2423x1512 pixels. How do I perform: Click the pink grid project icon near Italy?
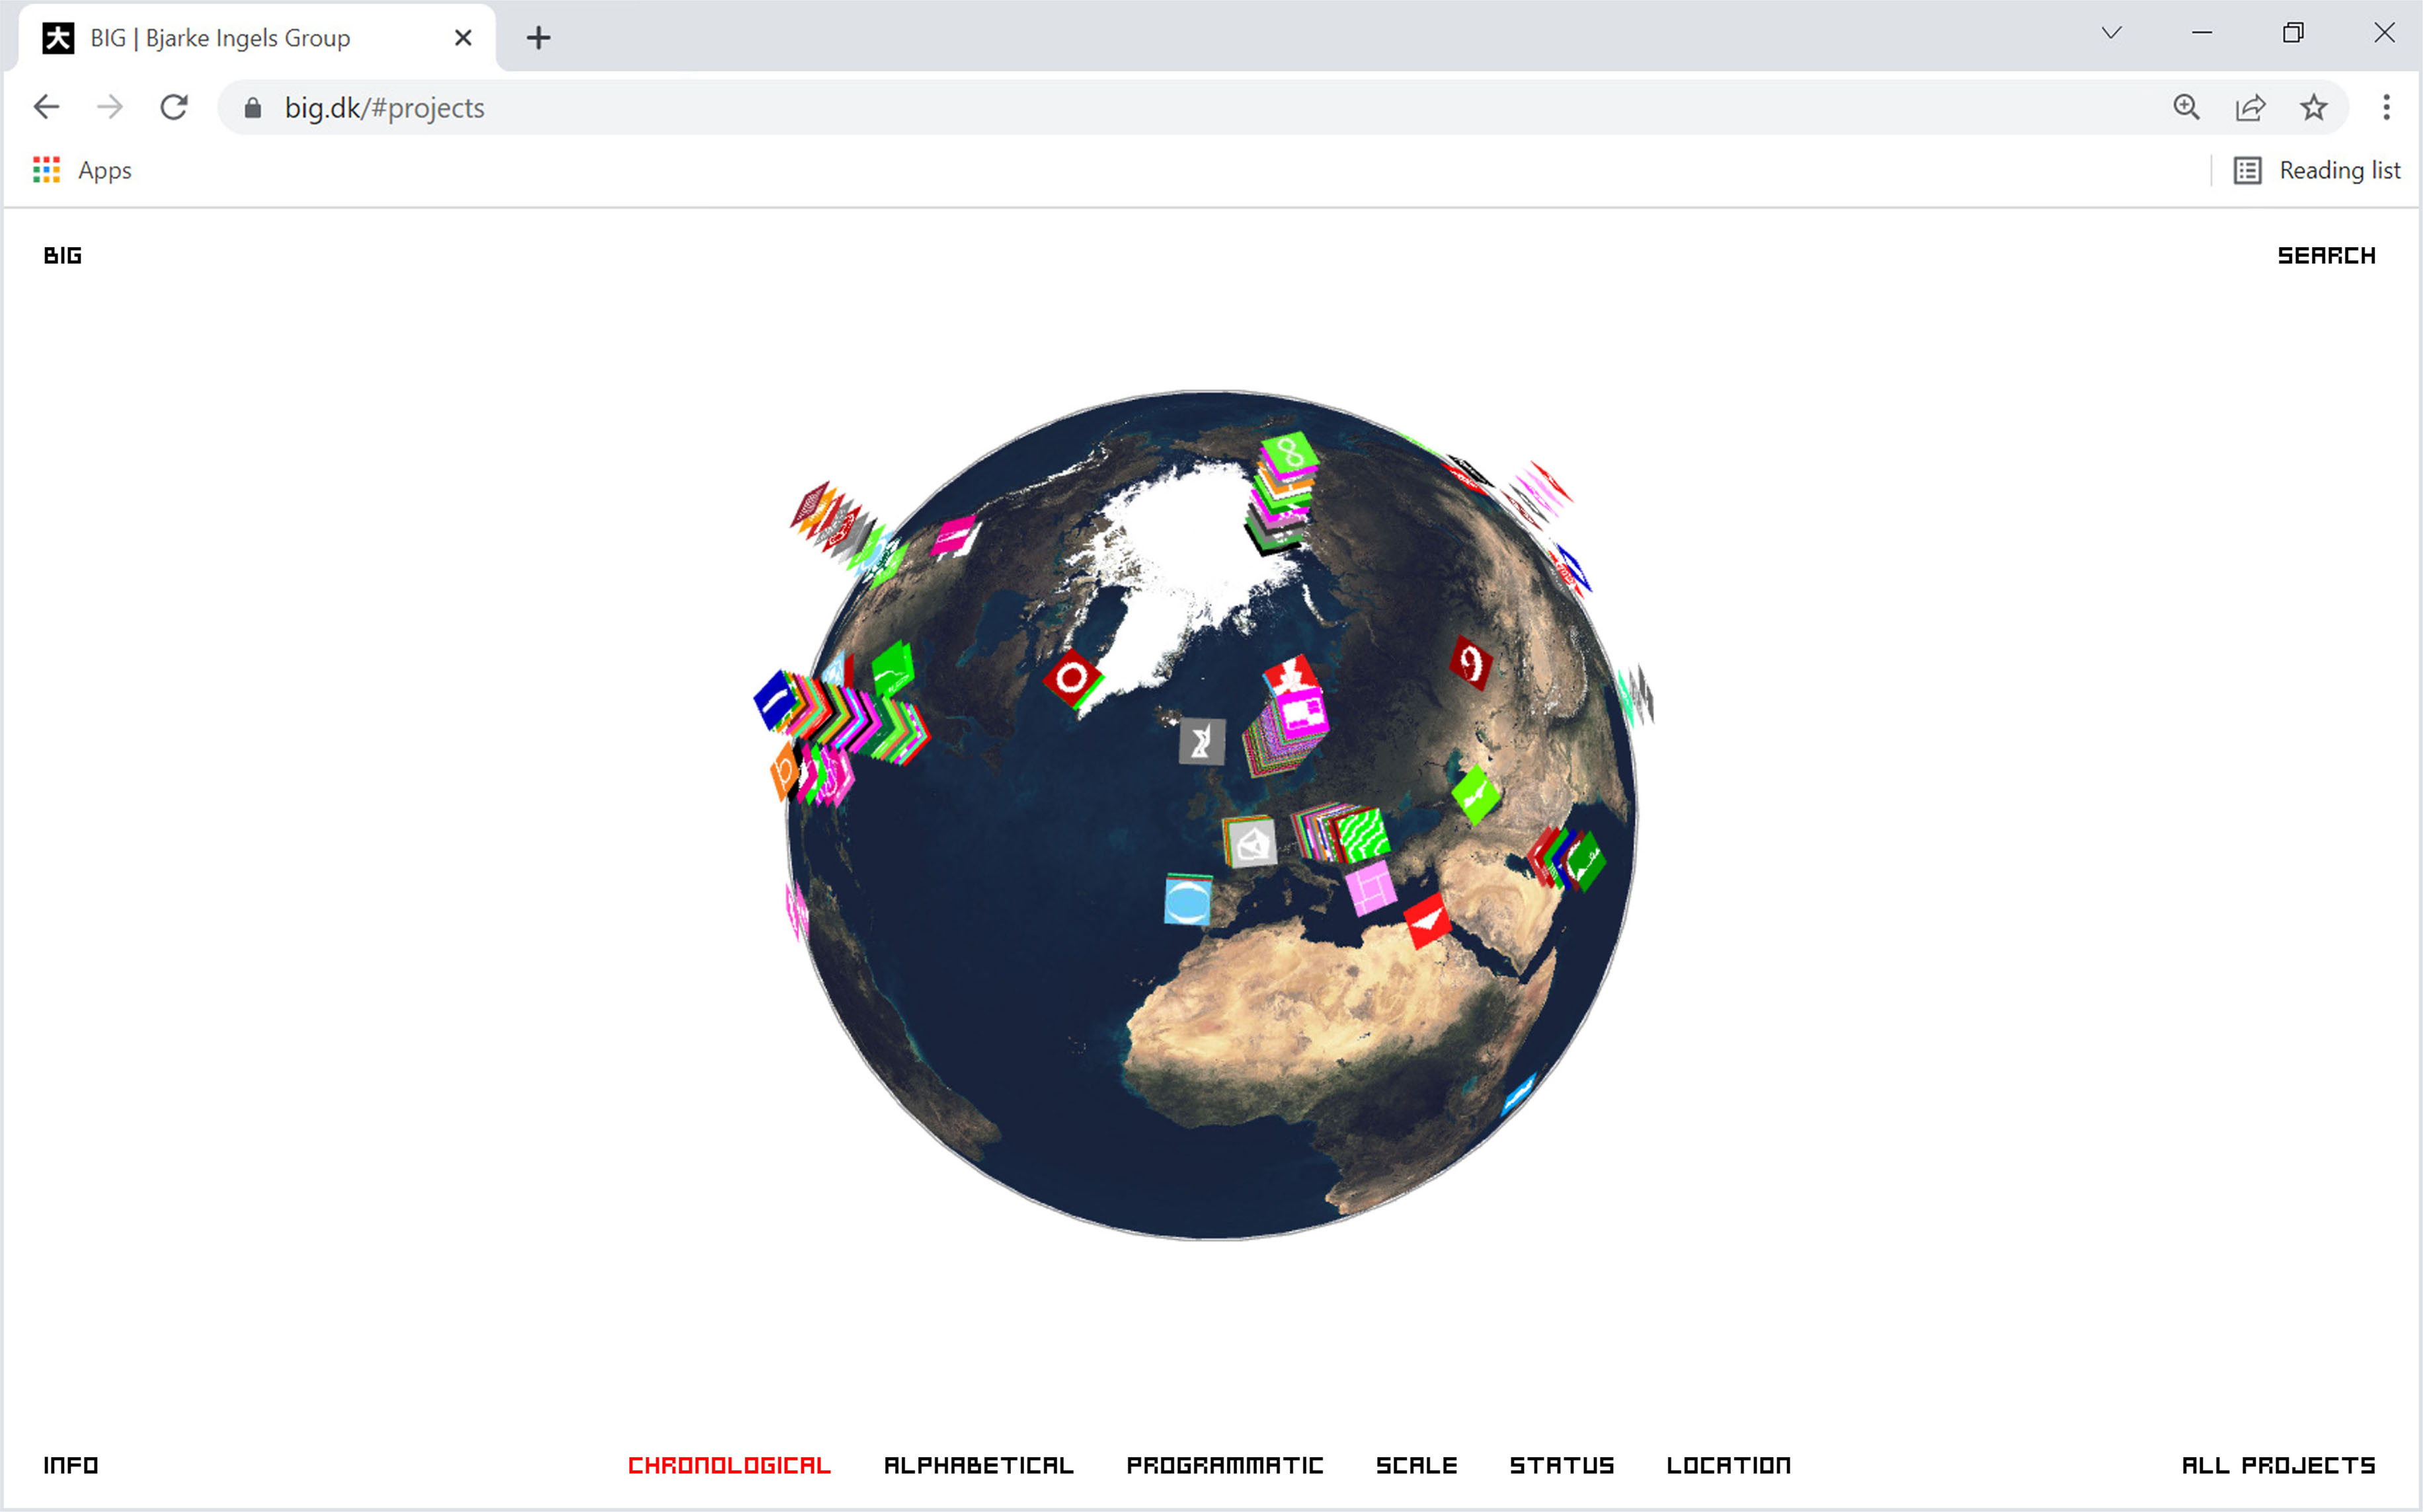[1370, 887]
